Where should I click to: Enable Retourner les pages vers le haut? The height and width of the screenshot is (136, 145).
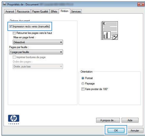[14, 33]
